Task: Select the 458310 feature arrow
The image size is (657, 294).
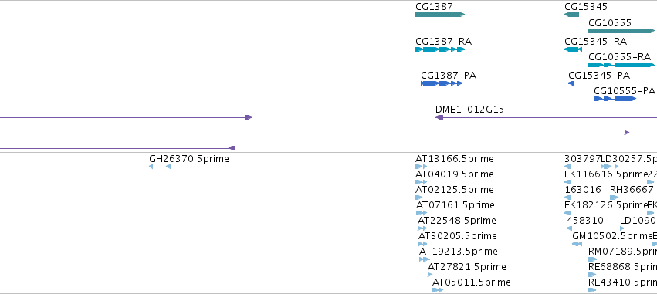Action: [570, 228]
